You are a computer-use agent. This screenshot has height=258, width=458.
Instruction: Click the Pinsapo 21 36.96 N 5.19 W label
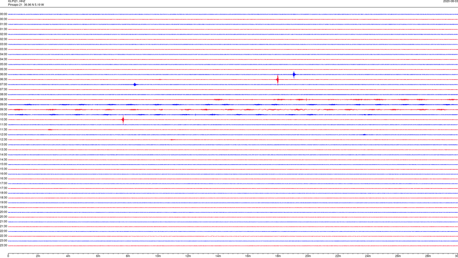pyautogui.click(x=26, y=5)
